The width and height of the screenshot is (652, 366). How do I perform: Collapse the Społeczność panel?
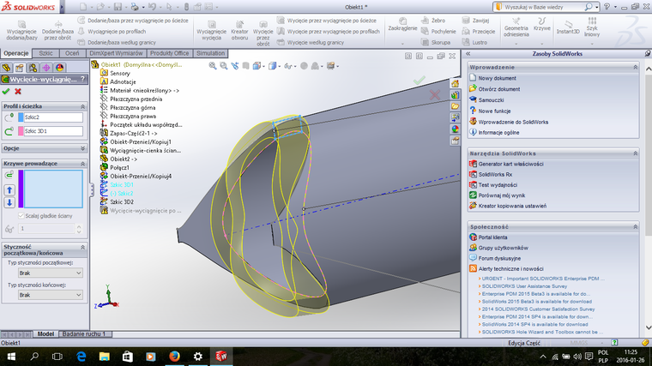coord(636,227)
